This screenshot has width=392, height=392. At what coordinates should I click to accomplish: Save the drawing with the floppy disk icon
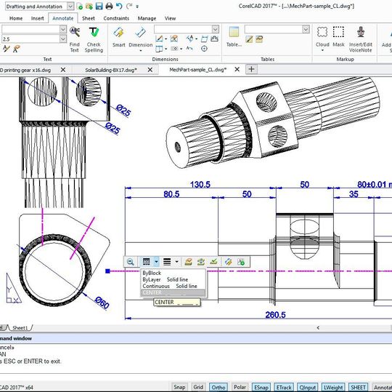(99, 7)
